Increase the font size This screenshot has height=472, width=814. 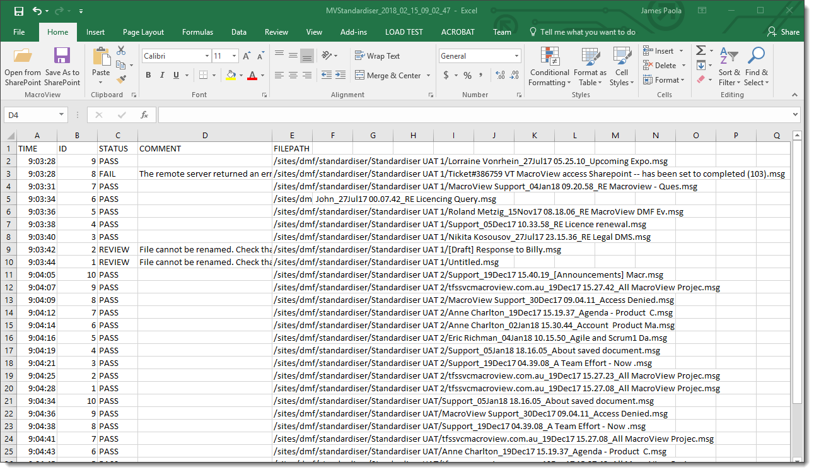[x=247, y=56]
